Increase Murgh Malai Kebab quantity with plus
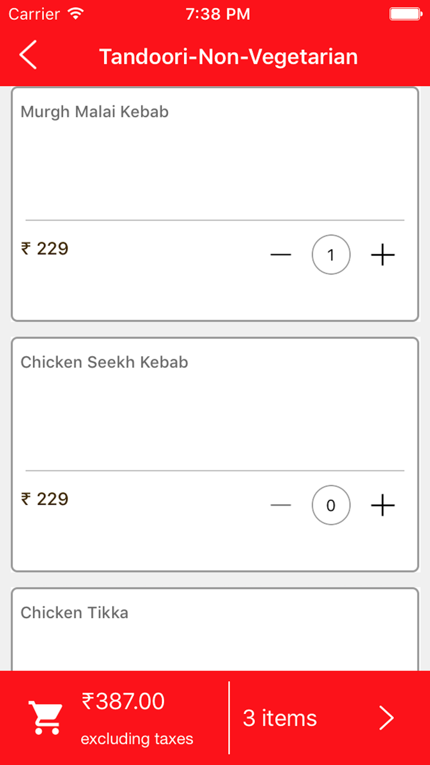430x765 pixels. [x=383, y=255]
